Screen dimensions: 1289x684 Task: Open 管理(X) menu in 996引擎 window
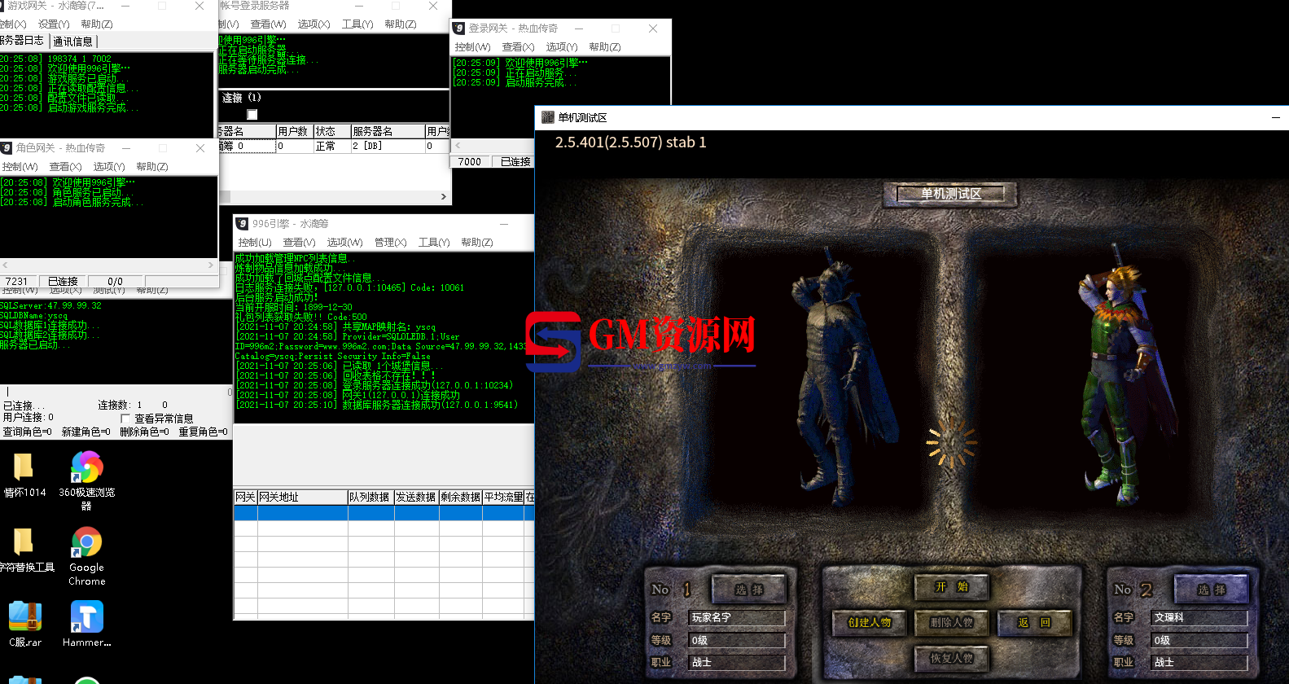click(x=390, y=242)
